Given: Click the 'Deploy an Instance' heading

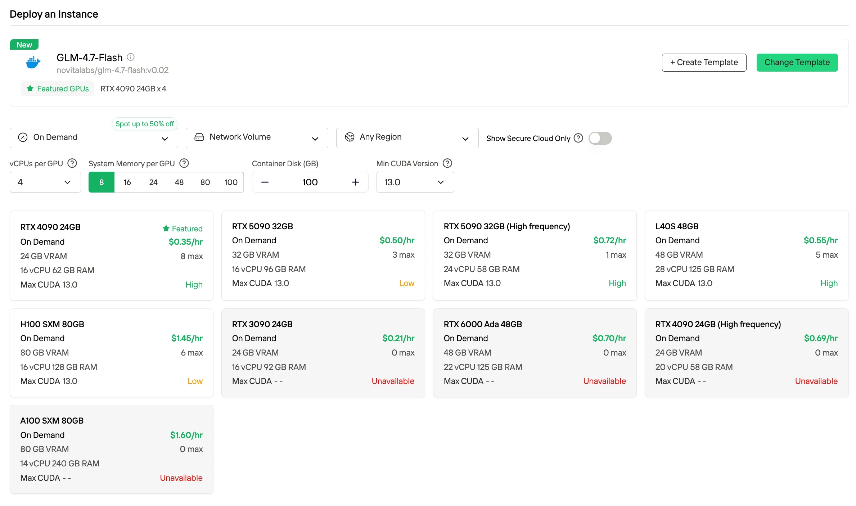Looking at the screenshot, I should coord(54,14).
